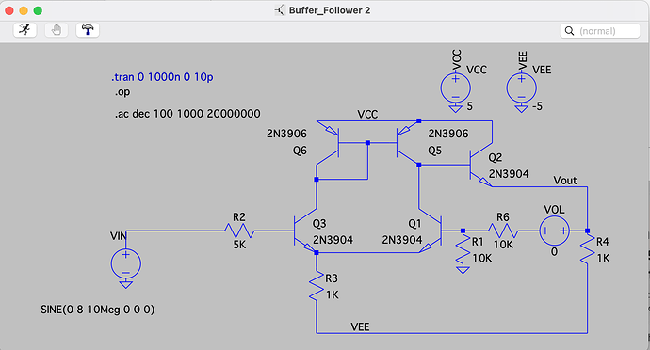Select resistor R1 symbol
650x350 pixels.
[463, 250]
